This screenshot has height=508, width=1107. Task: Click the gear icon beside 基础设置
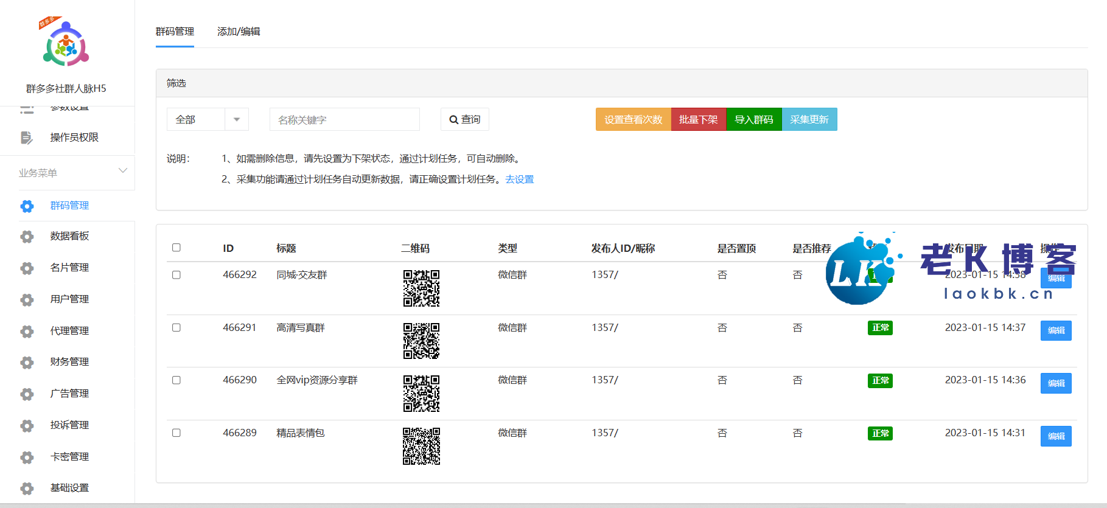(x=27, y=489)
